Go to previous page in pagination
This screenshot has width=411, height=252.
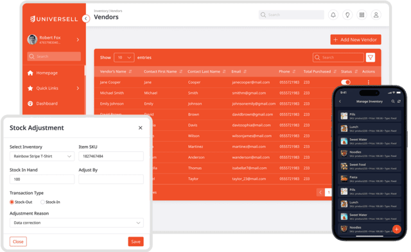pos(320,192)
